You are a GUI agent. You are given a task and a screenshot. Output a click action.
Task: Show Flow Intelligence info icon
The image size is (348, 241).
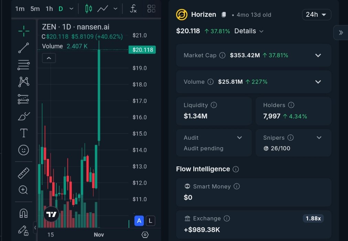click(x=236, y=169)
